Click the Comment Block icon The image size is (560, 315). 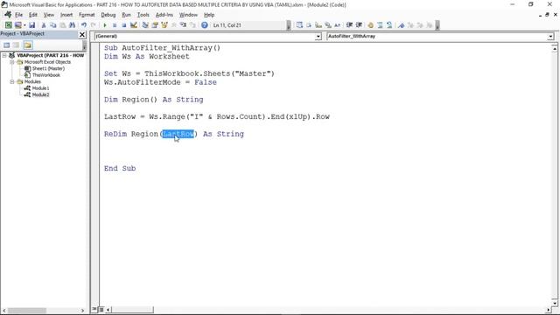tap(380, 25)
